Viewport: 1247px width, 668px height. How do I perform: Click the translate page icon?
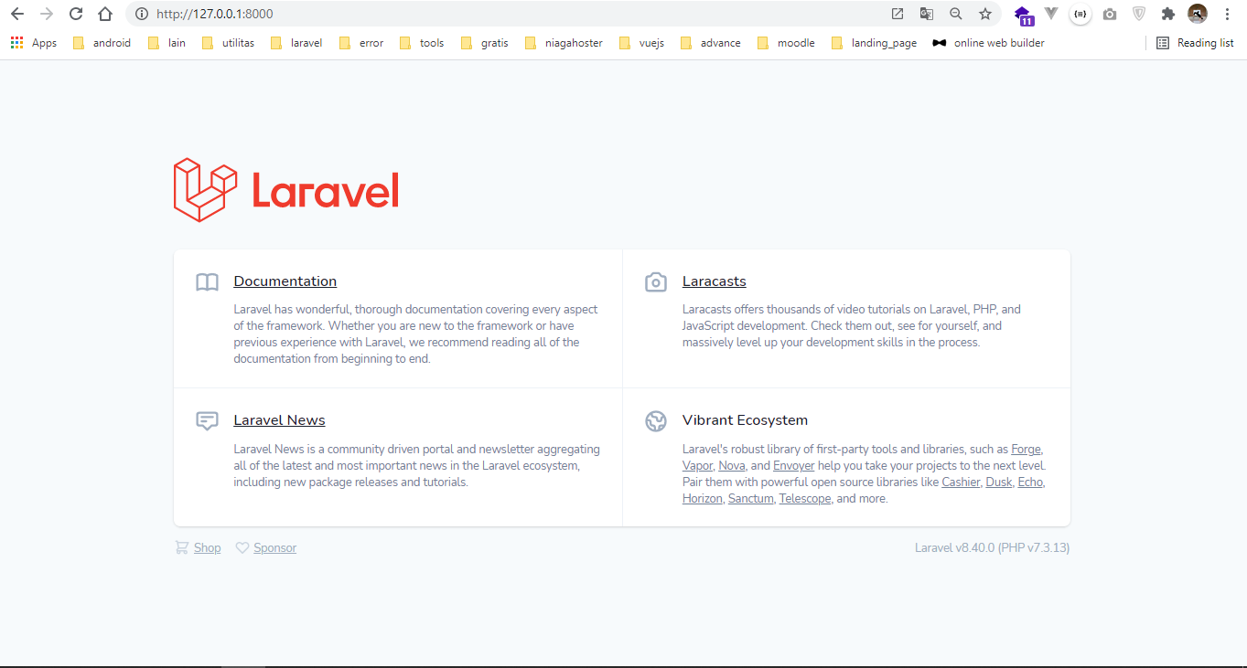pos(927,14)
